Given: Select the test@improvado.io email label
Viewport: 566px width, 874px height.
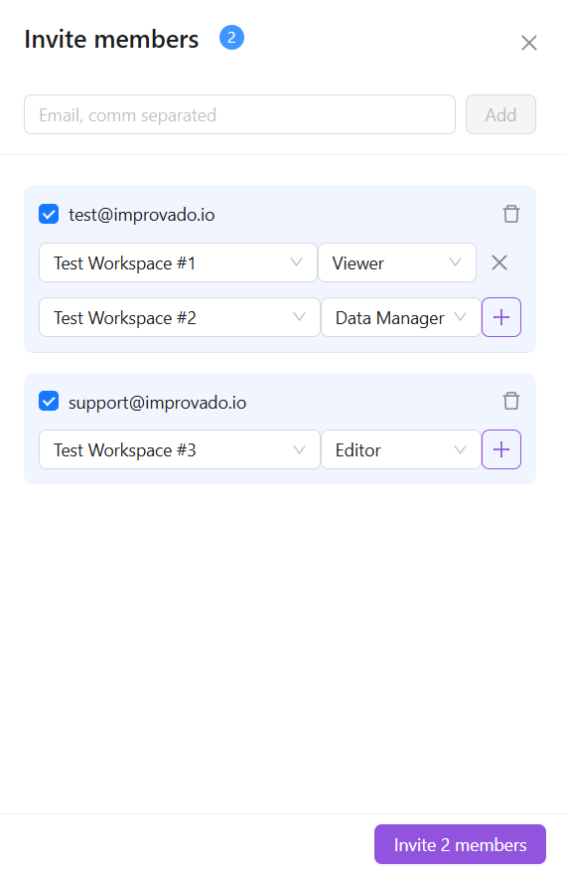Looking at the screenshot, I should [x=141, y=215].
